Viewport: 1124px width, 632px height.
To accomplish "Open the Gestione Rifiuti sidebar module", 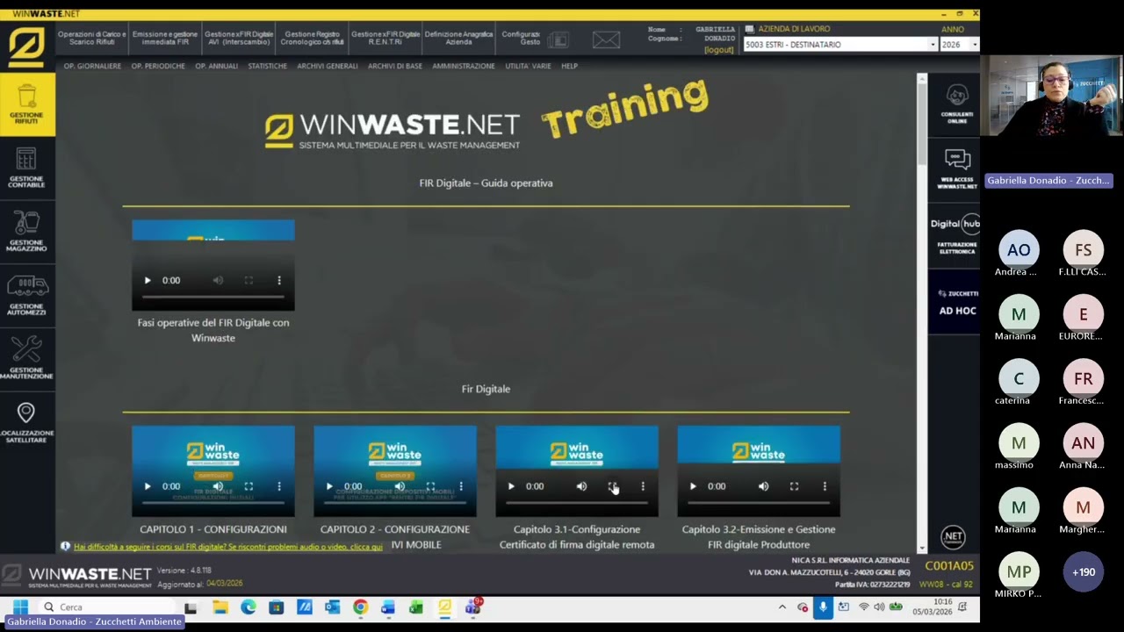I will pyautogui.click(x=27, y=104).
